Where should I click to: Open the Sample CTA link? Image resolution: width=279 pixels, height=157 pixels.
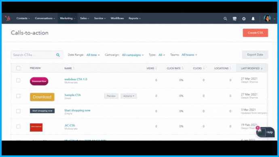point(72,95)
